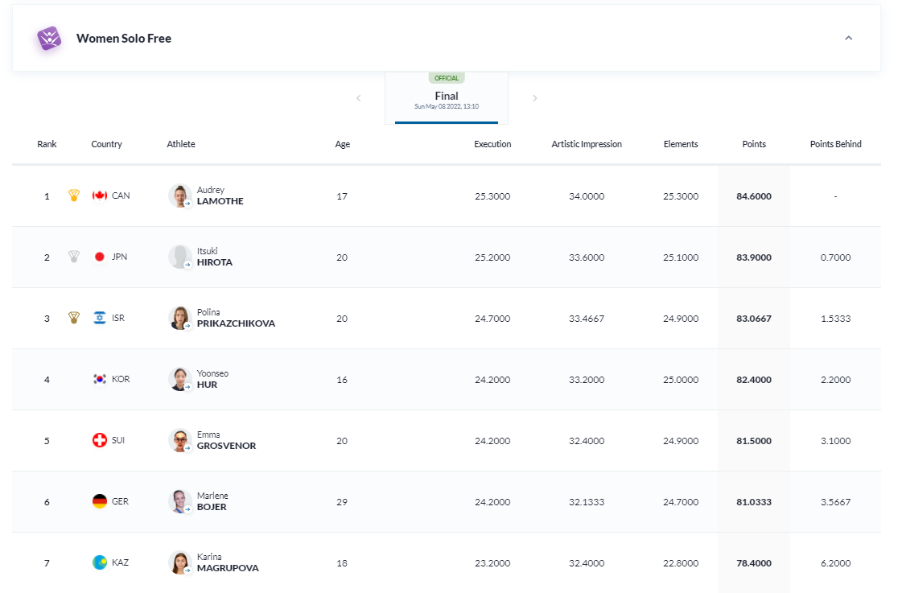Go to previous round with left chevron
This screenshot has height=593, width=902.
[x=358, y=98]
